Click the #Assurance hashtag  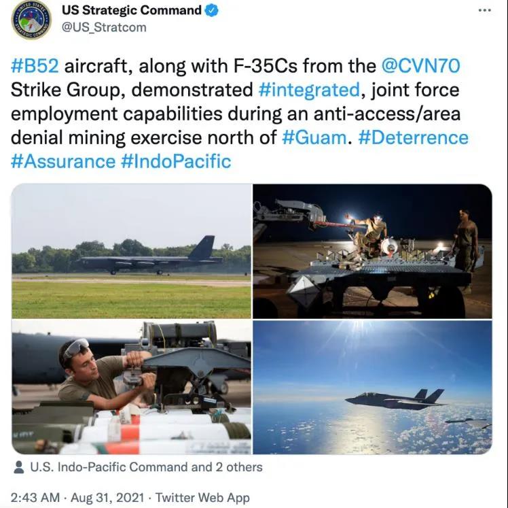pos(63,161)
